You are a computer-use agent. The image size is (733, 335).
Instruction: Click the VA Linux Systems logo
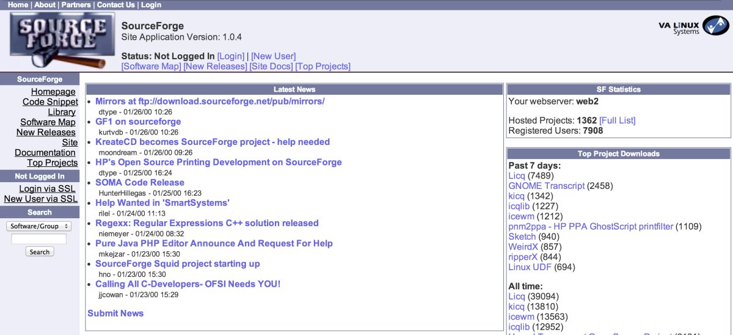point(694,26)
